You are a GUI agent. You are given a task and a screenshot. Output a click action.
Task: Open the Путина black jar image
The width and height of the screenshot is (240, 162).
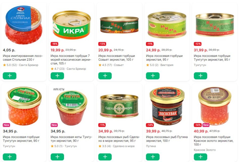click(167, 106)
